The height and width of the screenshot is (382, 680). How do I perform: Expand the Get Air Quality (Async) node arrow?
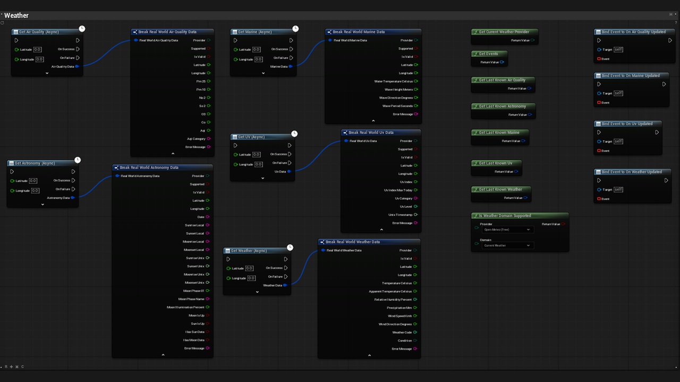(x=47, y=73)
